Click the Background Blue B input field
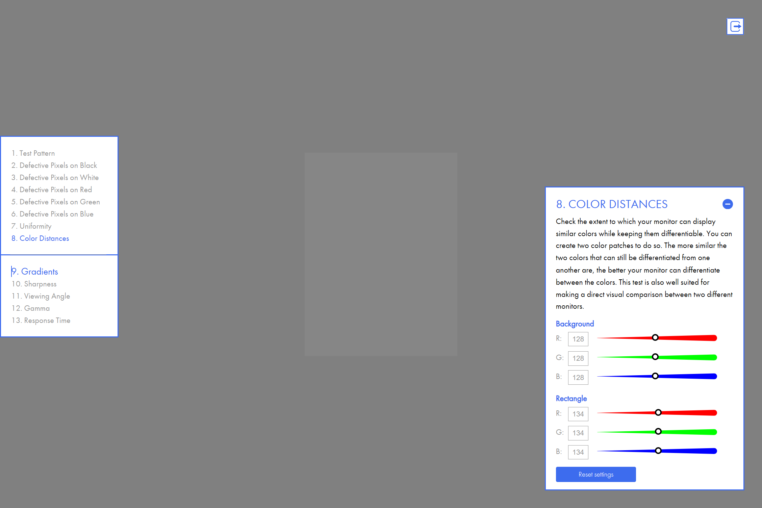 (x=578, y=377)
